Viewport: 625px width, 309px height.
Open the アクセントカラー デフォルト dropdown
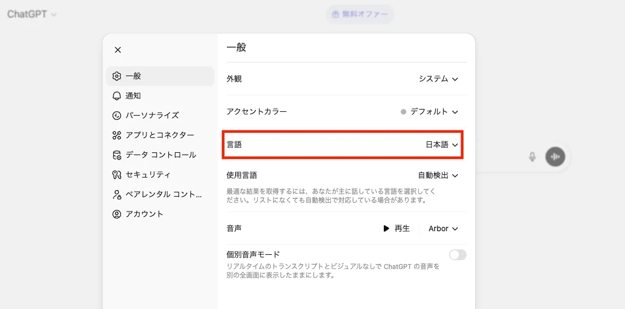430,112
